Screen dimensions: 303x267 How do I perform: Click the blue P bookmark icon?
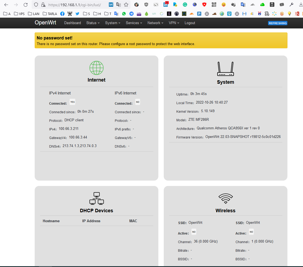click(199, 14)
